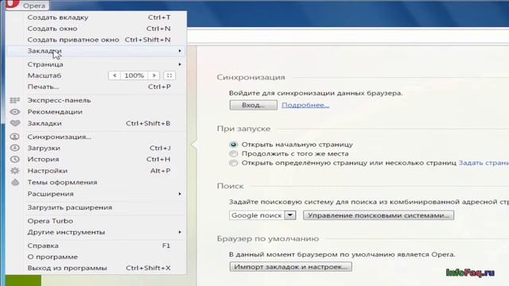Click the Settings gear icon
This screenshot has height=286, width=509.
[14, 171]
